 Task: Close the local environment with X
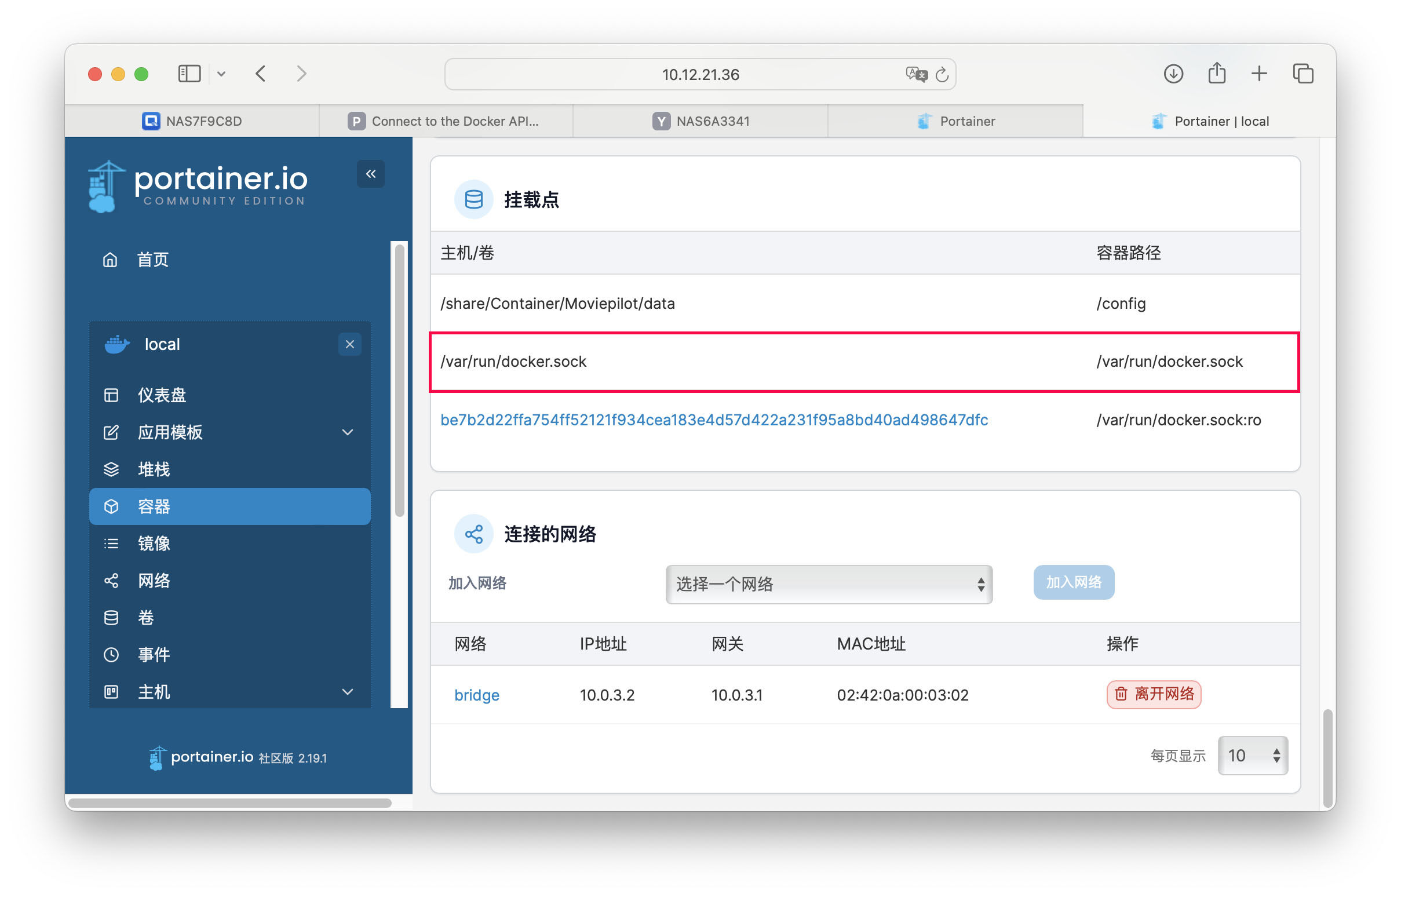coord(349,344)
